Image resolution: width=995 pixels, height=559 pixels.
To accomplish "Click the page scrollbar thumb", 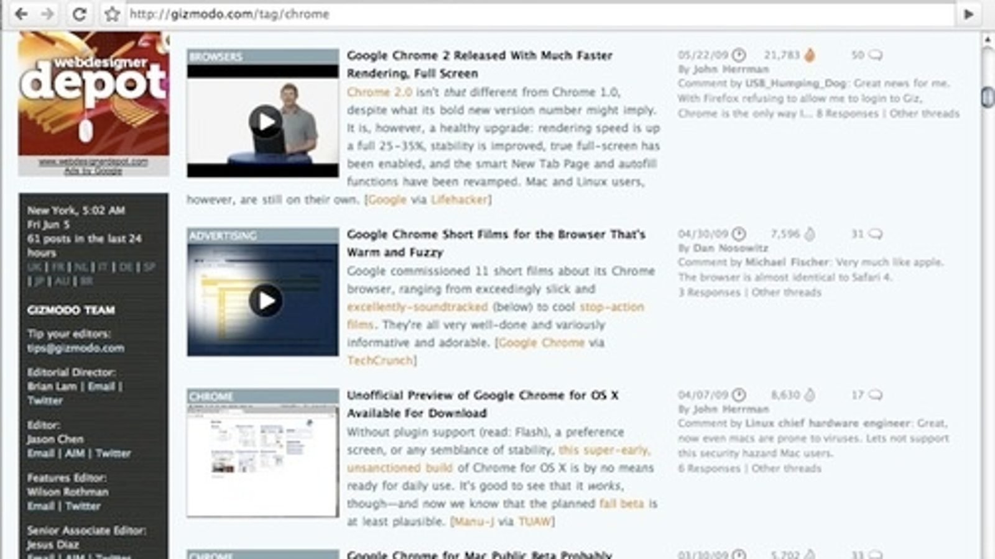I will point(988,97).
